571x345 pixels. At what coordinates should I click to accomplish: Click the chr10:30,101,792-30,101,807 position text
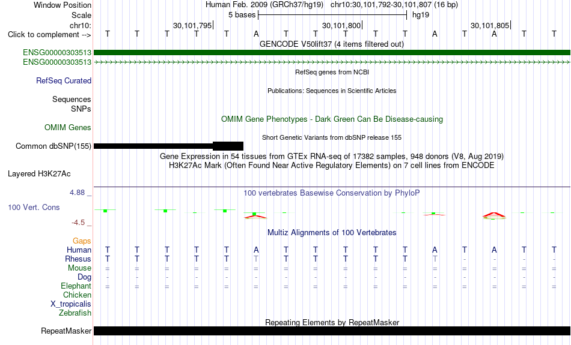[x=381, y=5]
